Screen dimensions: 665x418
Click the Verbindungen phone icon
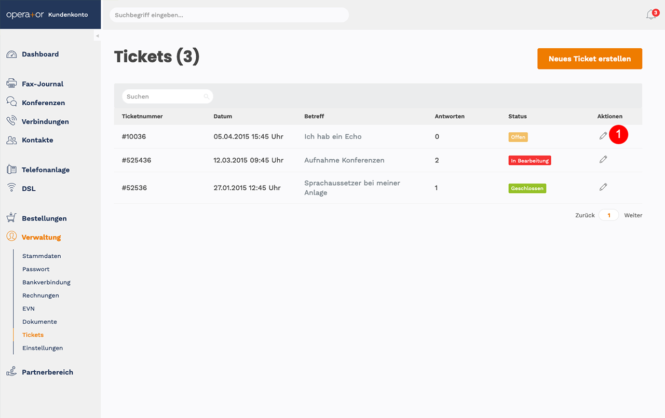11,121
